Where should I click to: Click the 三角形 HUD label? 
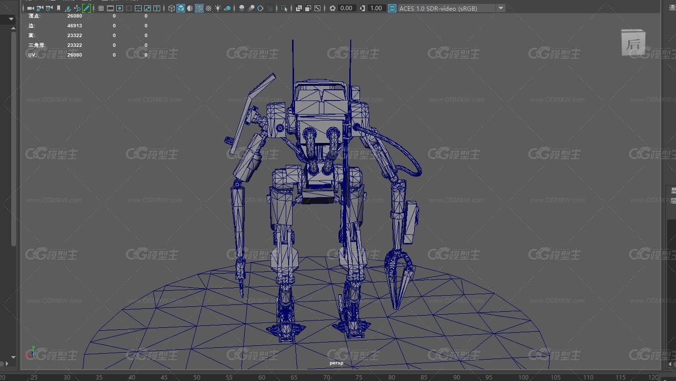(x=37, y=45)
